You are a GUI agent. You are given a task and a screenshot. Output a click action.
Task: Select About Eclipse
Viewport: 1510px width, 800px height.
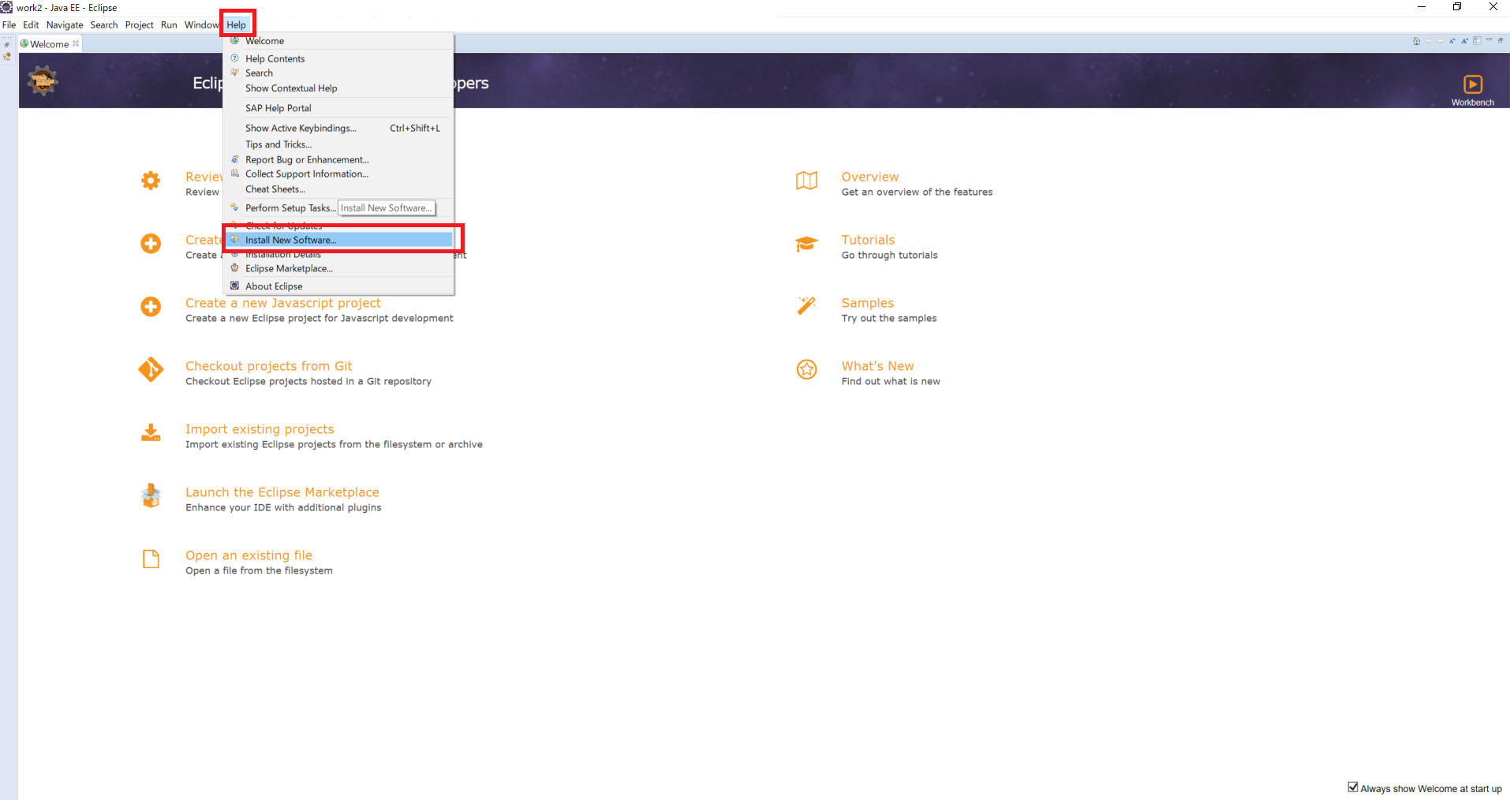pyautogui.click(x=338, y=286)
